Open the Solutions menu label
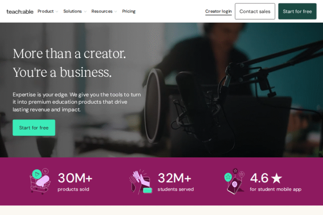Screen dimensions: 323x215 (72, 11)
